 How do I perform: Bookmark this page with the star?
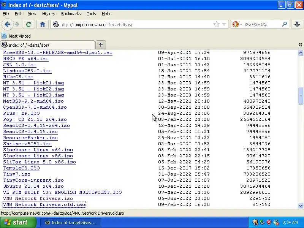(x=216, y=24)
